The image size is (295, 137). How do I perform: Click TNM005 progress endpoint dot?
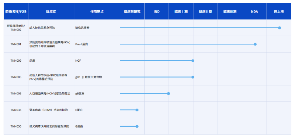192,77
